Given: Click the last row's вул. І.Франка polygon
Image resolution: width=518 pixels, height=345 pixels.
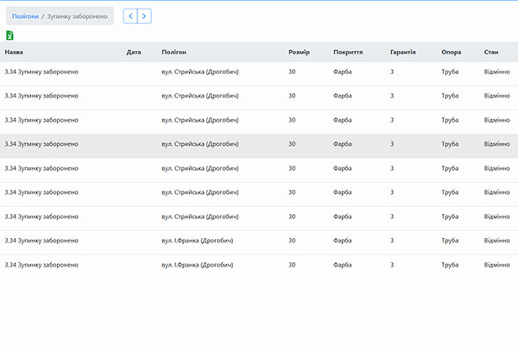Looking at the screenshot, I should coord(198,265).
